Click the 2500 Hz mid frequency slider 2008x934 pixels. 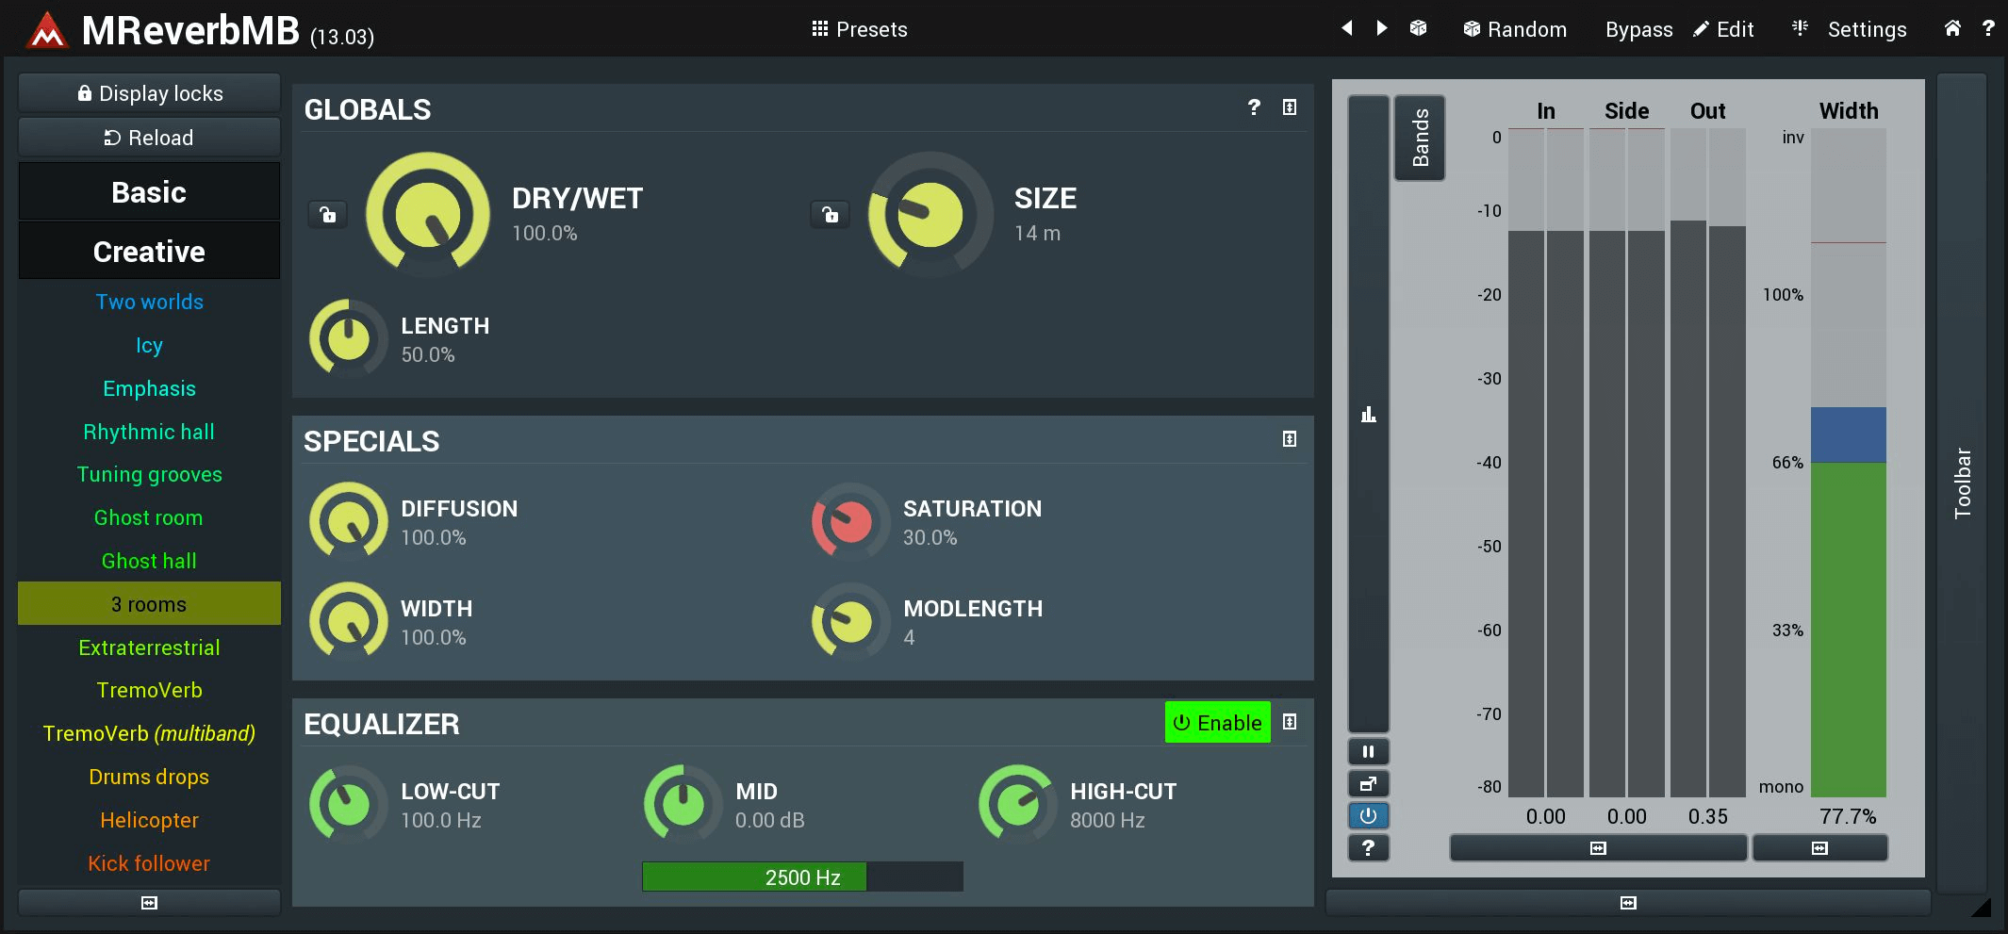pyautogui.click(x=802, y=877)
